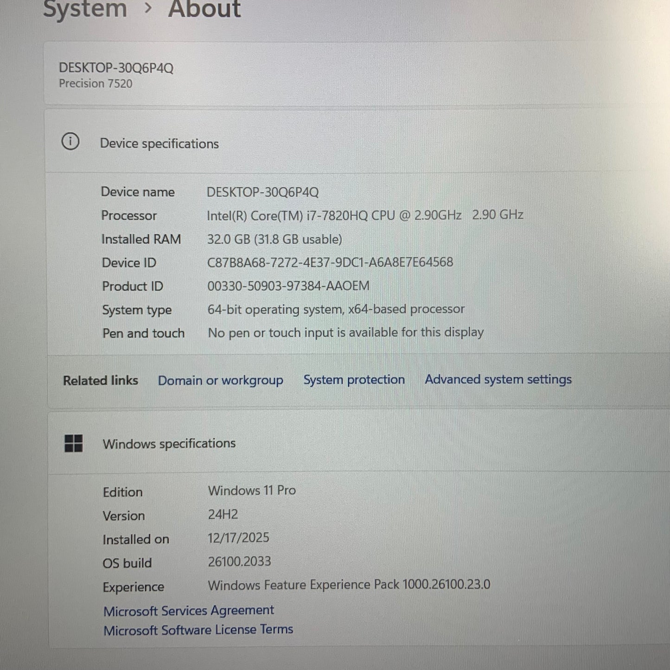Image resolution: width=670 pixels, height=670 pixels.
Task: Open Advanced system settings
Action: point(498,379)
